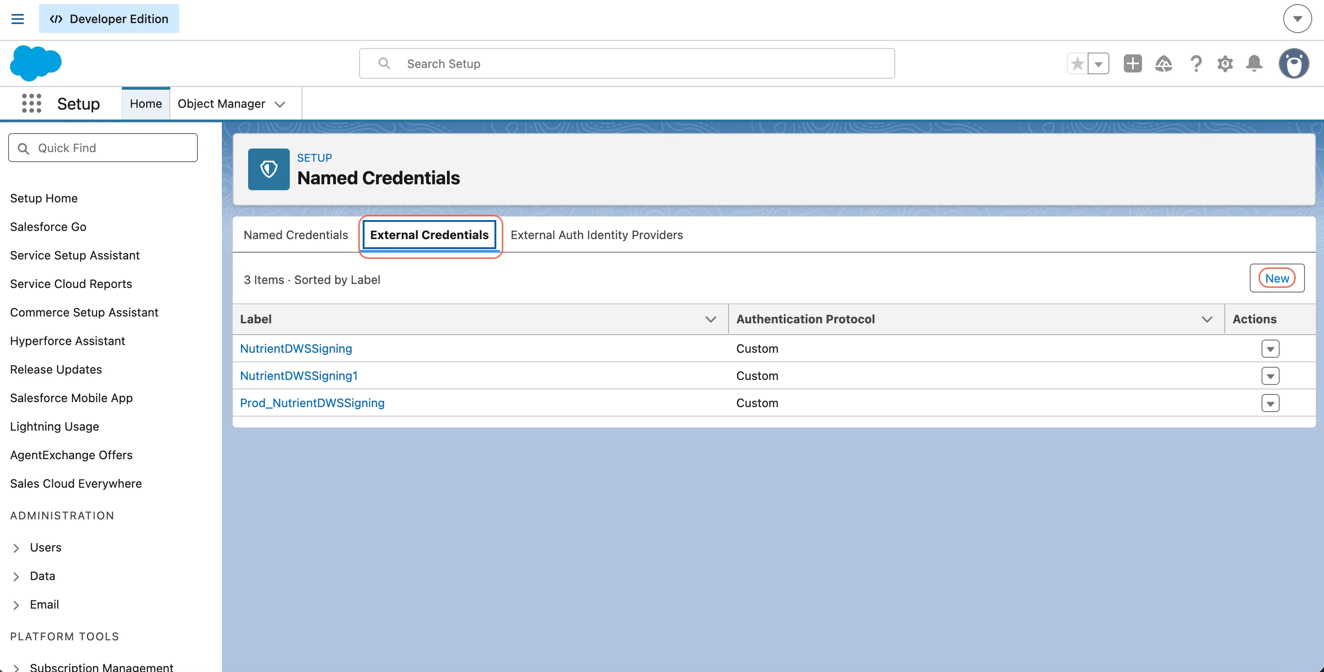
Task: Open Salesforce Go in sidebar
Action: click(x=48, y=227)
